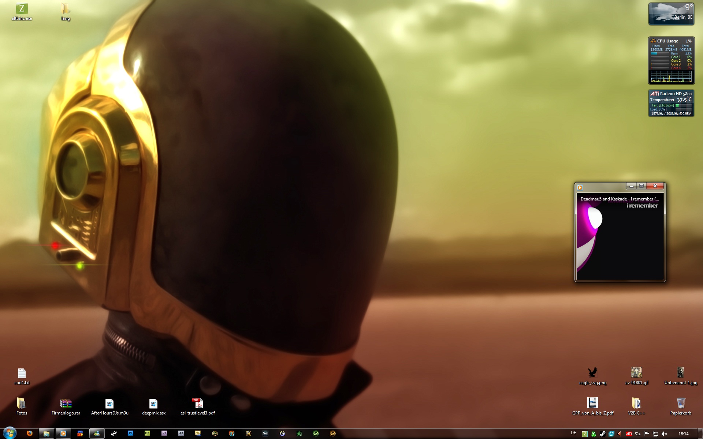
Task: Open the DE language indicator
Action: click(x=573, y=433)
